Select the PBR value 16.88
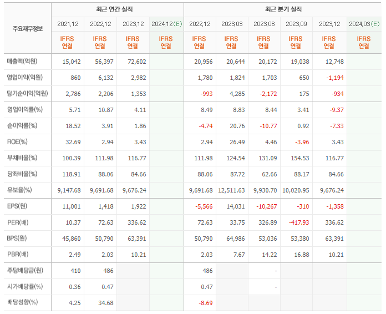386x314 pixels. 302,255
